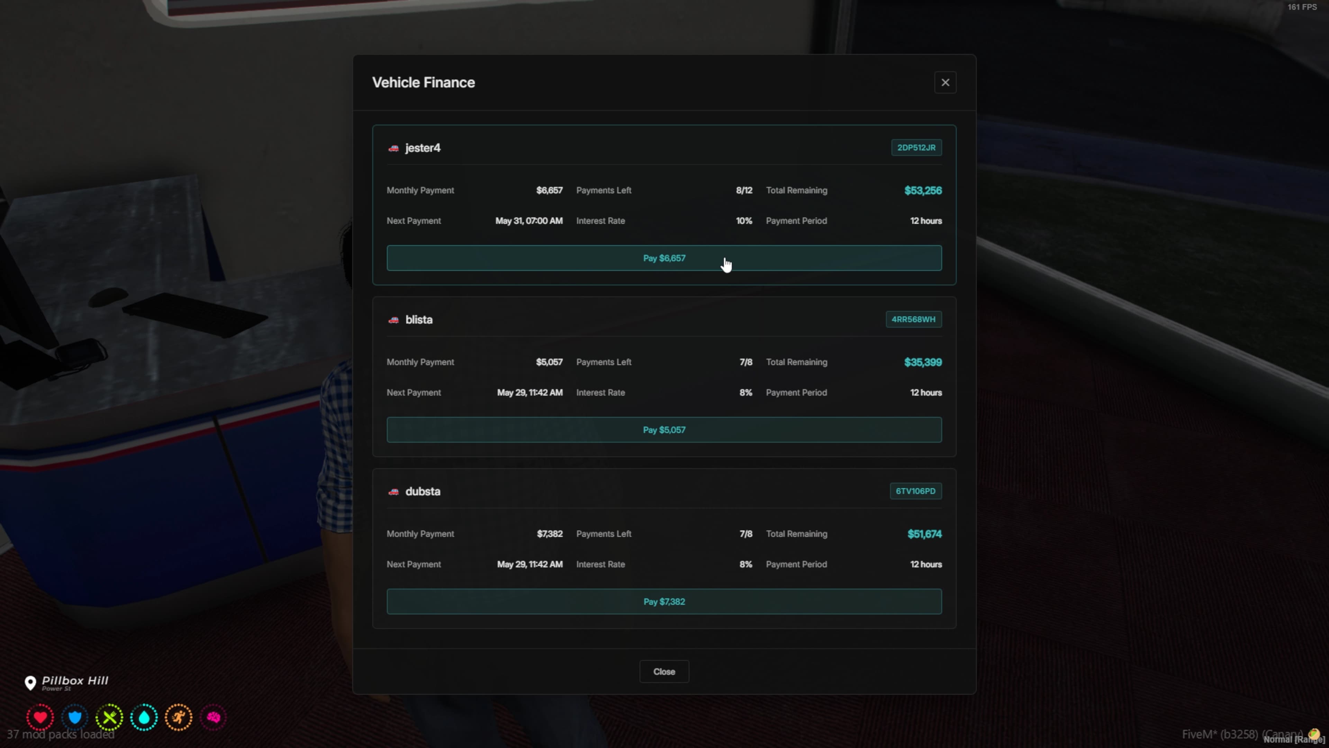Viewport: 1329px width, 748px height.
Task: Click the pink brain stress icon
Action: pyautogui.click(x=213, y=717)
